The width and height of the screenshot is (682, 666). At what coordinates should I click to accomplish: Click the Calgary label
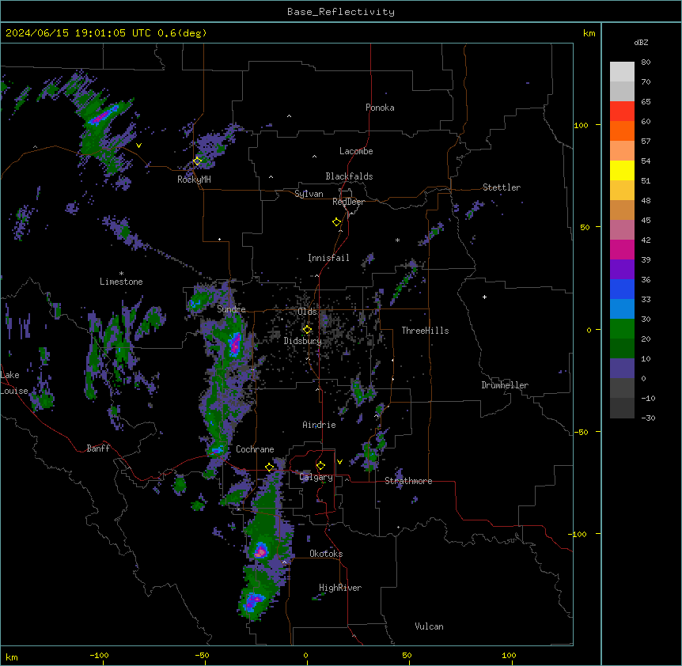point(316,477)
